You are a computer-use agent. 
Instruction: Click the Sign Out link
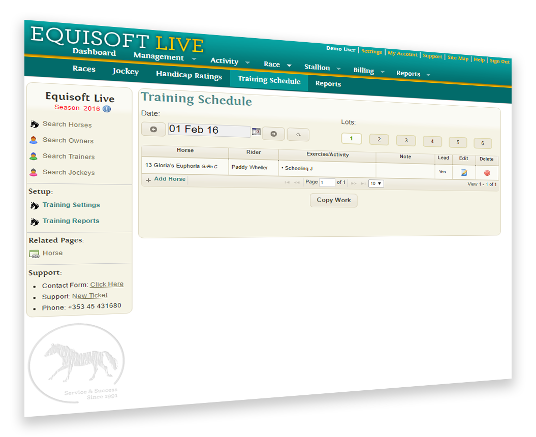500,61
